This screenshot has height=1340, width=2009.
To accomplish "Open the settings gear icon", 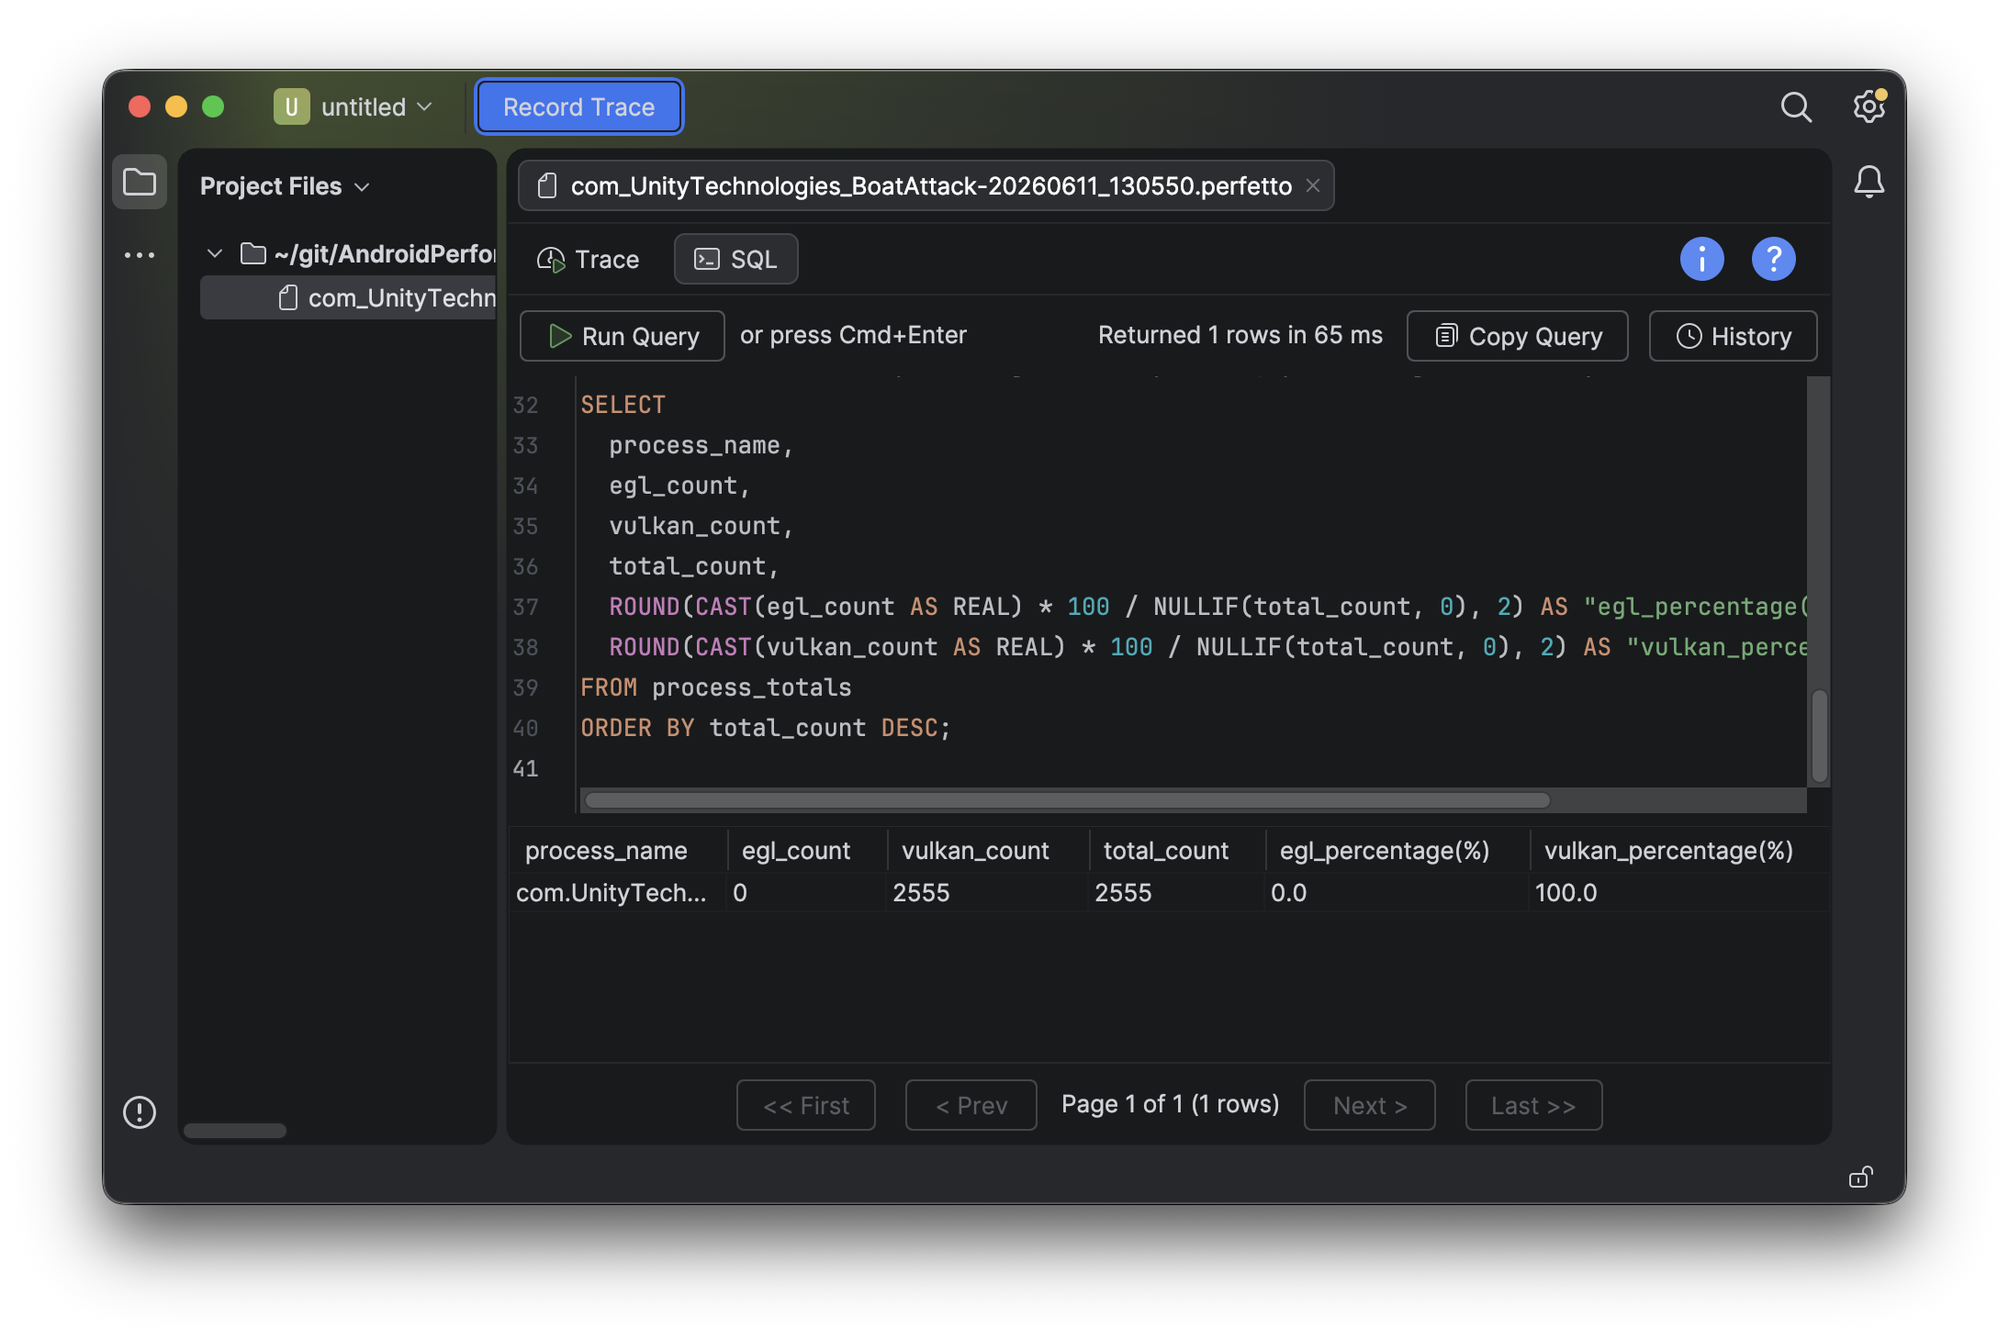I will click(x=1869, y=107).
